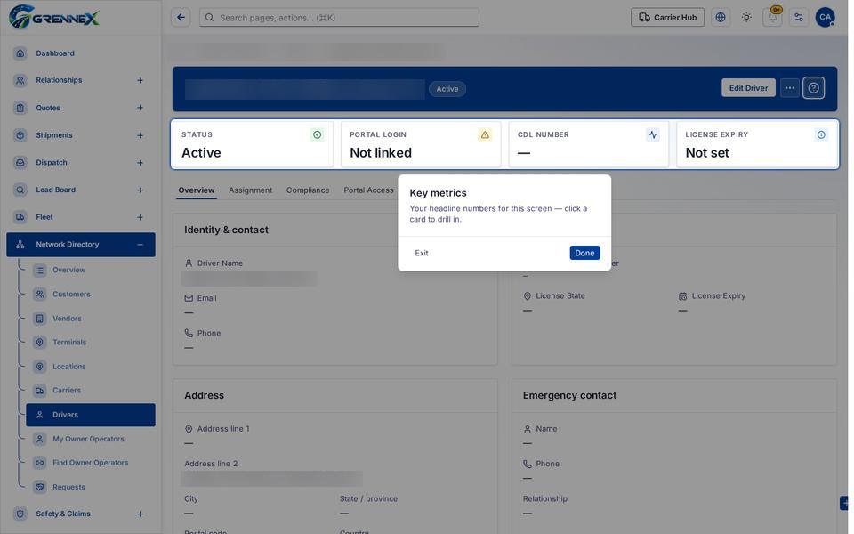The width and height of the screenshot is (854, 534).
Task: Focus the search pages and actions field
Action: [x=339, y=18]
